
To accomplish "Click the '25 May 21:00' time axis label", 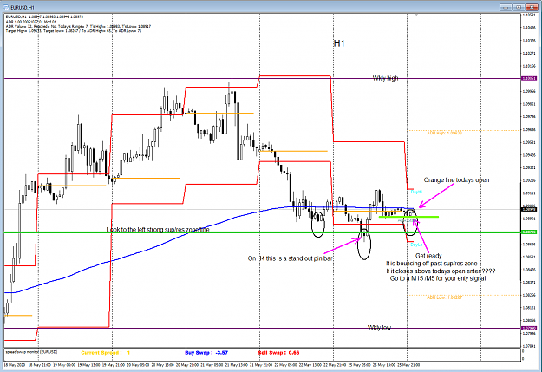I will tap(408, 365).
